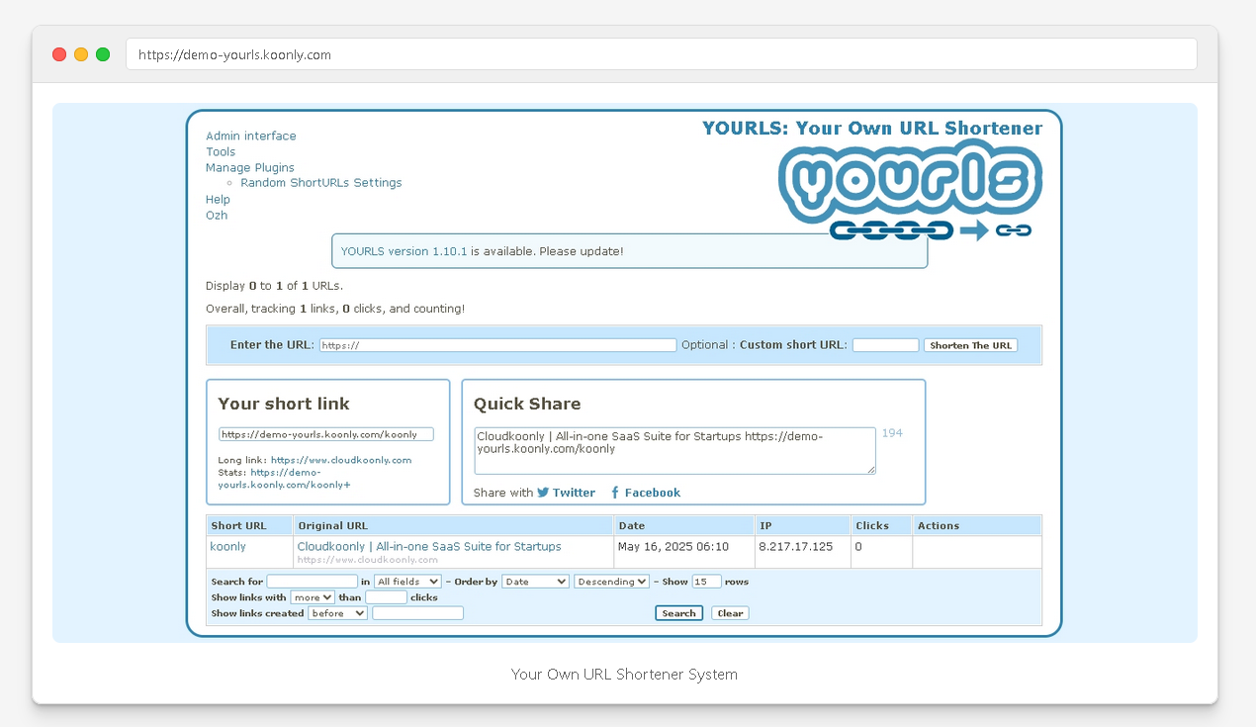Click the Facebook f icon
Screen dimensions: 1256x727
pyautogui.click(x=615, y=493)
